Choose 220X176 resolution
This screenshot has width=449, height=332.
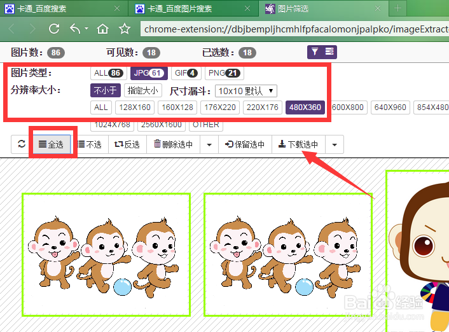point(263,107)
